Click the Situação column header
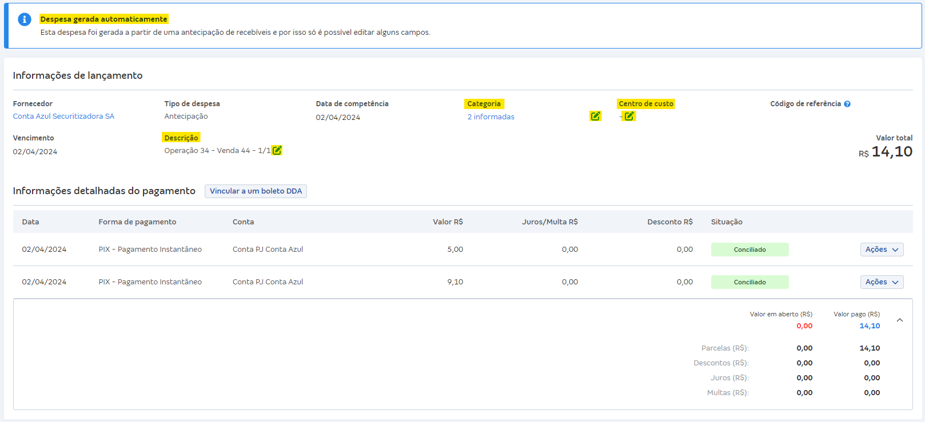The image size is (925, 422). (727, 222)
